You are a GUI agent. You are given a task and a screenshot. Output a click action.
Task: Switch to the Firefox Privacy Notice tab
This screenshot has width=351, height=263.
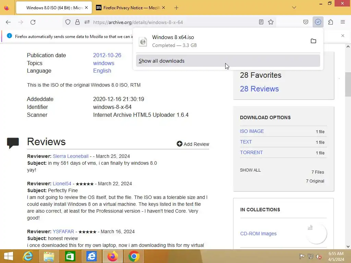point(131,8)
